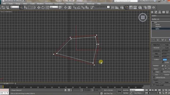Open the Curve Editor icon
Screen dimensions: 170x95
[x=131, y=7]
